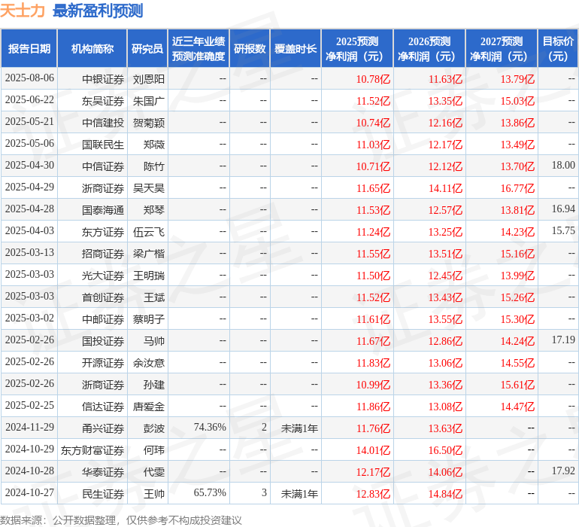Click the 2026预测净利润 column header
Screen dimensions: 579x527
tap(429, 48)
